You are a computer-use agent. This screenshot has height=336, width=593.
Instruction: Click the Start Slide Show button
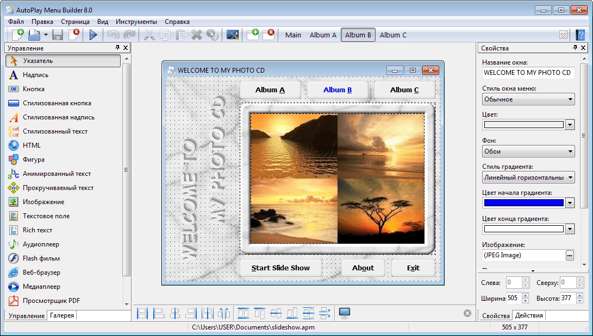tap(280, 268)
